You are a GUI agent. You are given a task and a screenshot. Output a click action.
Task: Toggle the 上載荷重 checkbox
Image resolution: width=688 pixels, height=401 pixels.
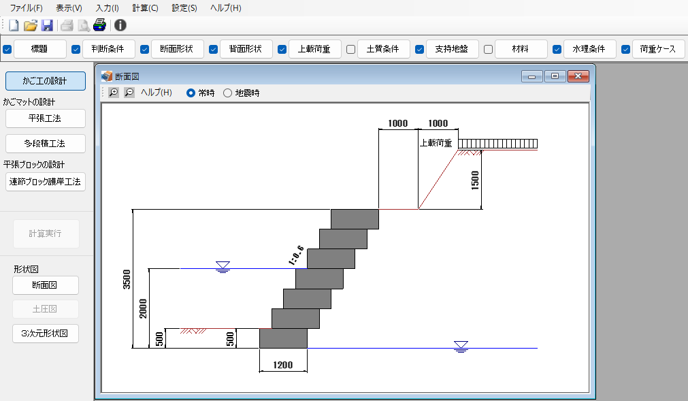pyautogui.click(x=282, y=49)
